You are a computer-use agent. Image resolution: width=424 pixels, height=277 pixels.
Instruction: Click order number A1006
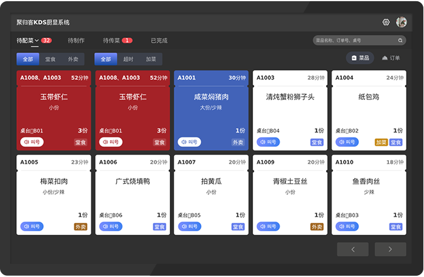[x=108, y=162]
